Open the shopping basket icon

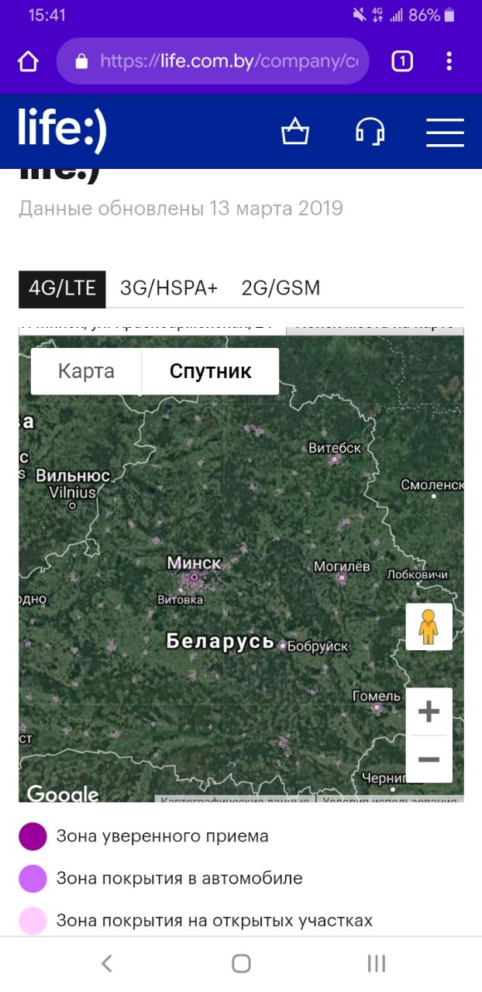coord(294,132)
